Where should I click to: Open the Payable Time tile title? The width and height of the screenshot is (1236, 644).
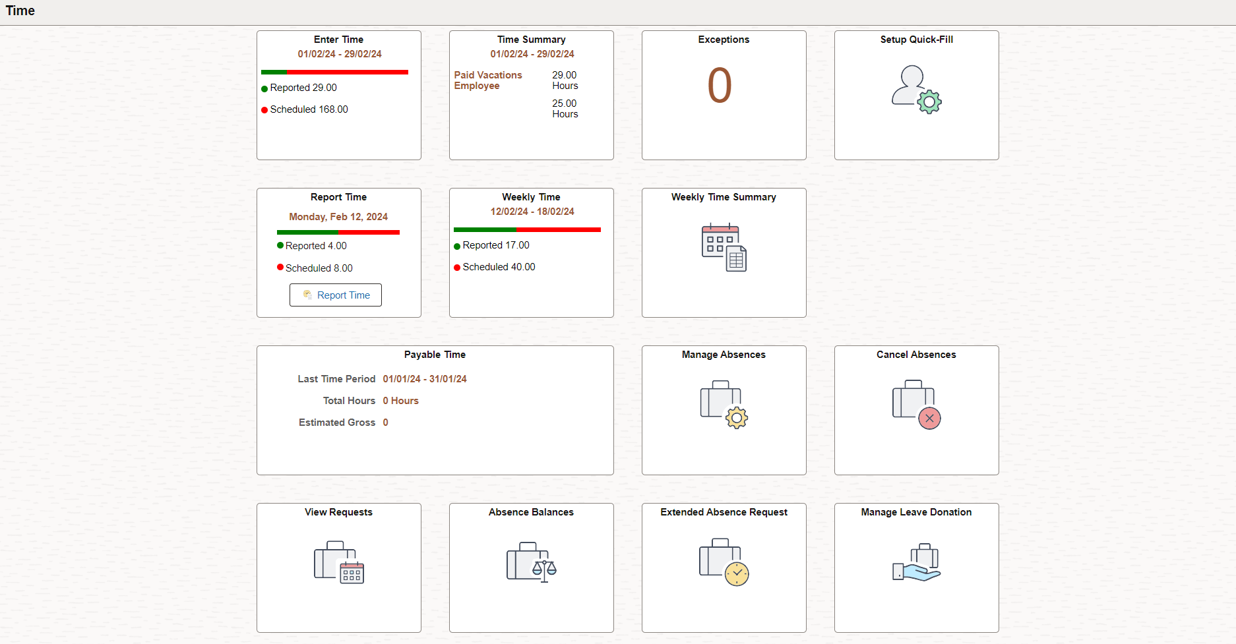[435, 355]
